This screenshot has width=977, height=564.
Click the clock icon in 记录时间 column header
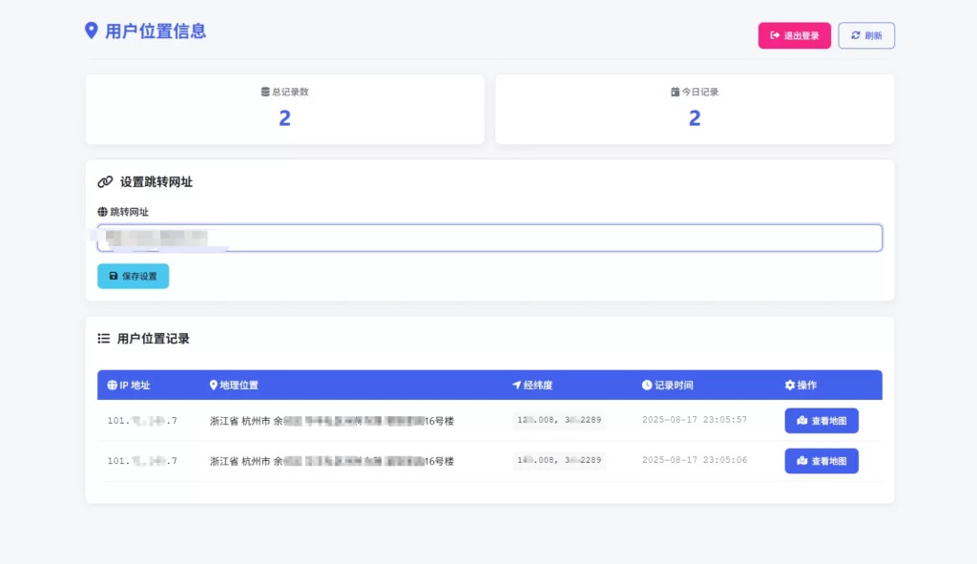[645, 386]
